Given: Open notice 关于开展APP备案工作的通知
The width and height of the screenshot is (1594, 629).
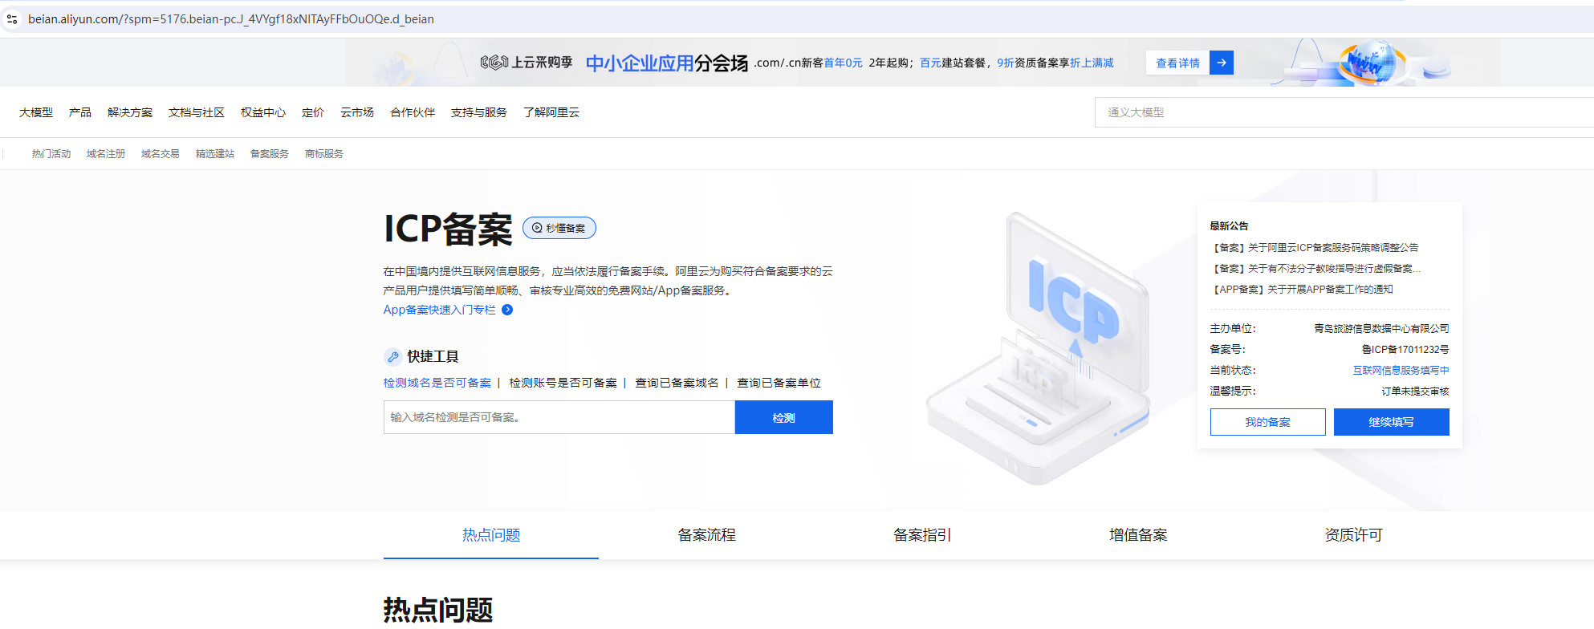Looking at the screenshot, I should (1302, 290).
